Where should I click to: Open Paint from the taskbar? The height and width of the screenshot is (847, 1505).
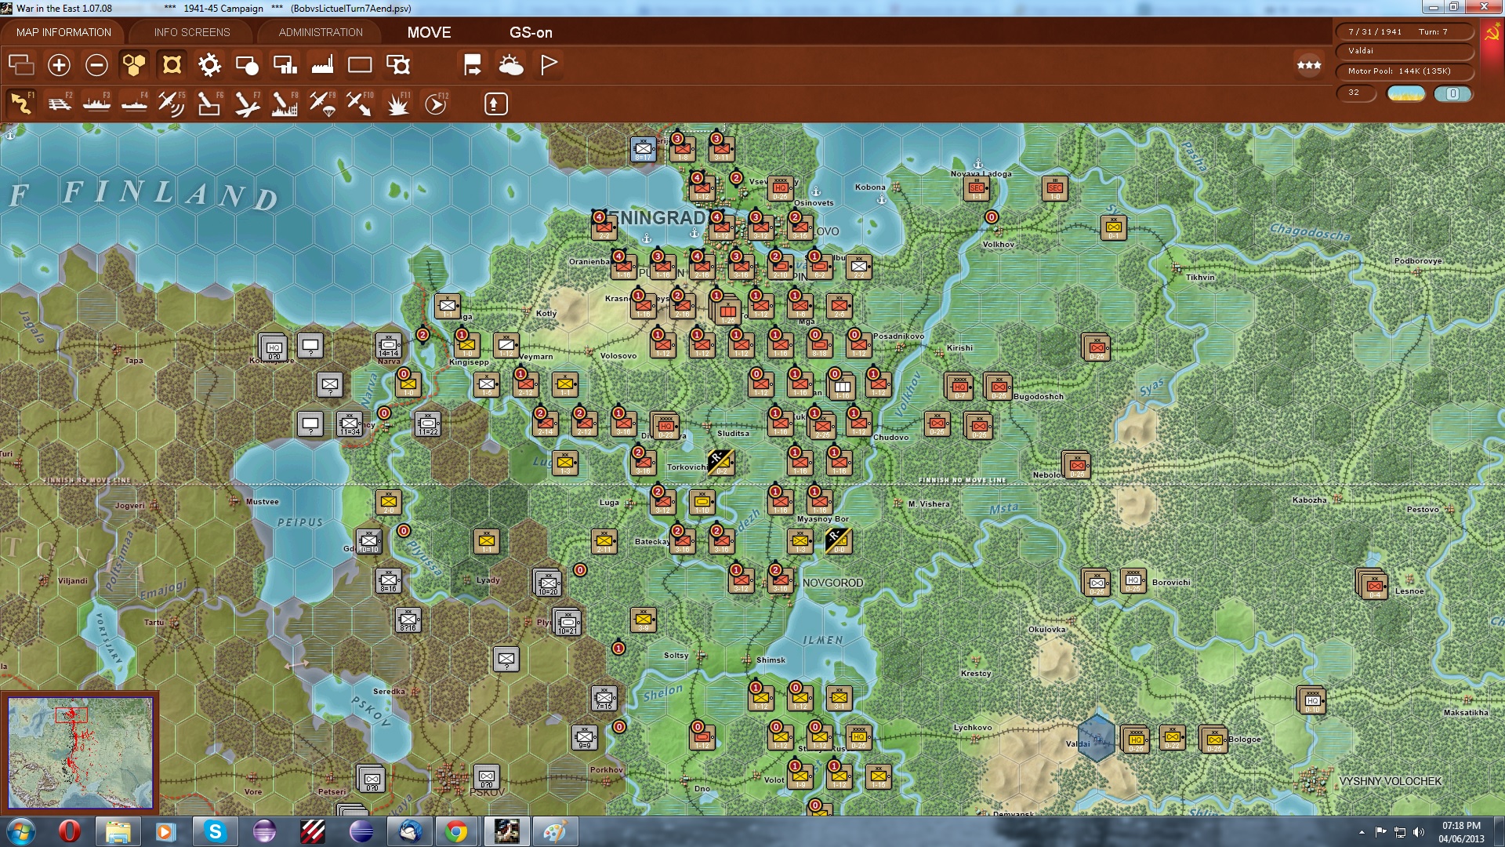click(554, 831)
